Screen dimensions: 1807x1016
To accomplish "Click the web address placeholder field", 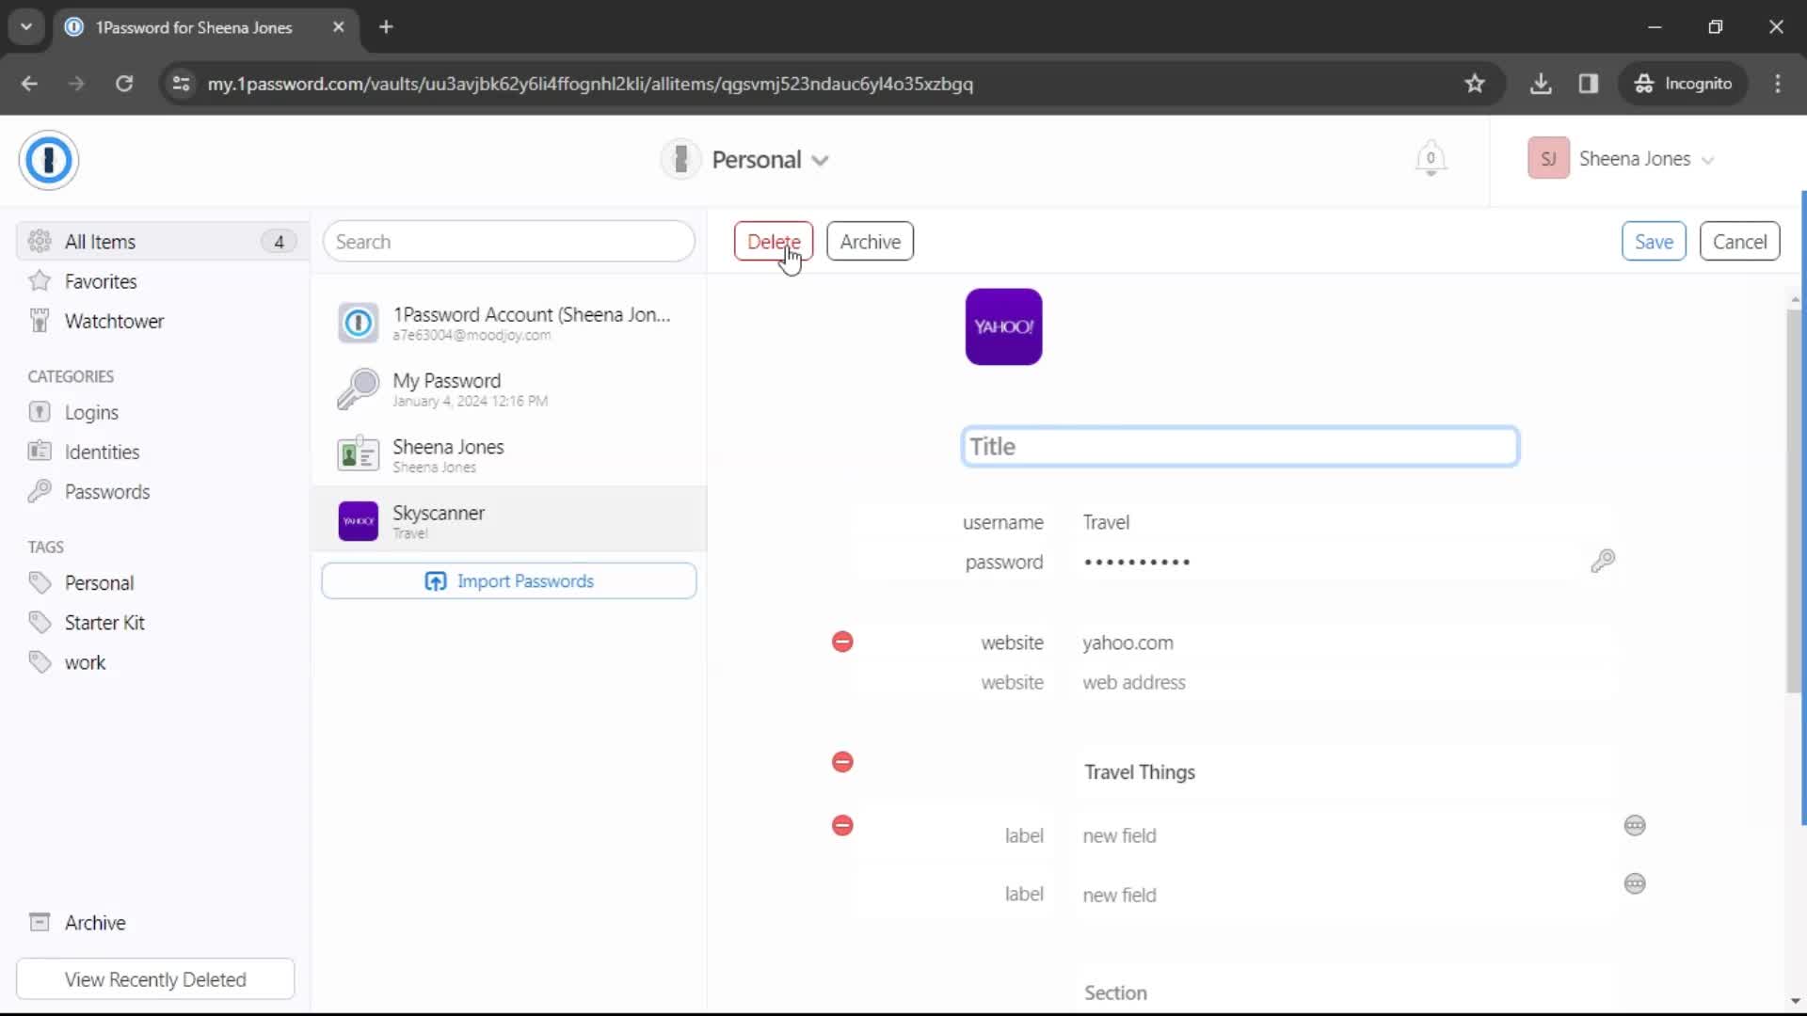I will [x=1133, y=682].
